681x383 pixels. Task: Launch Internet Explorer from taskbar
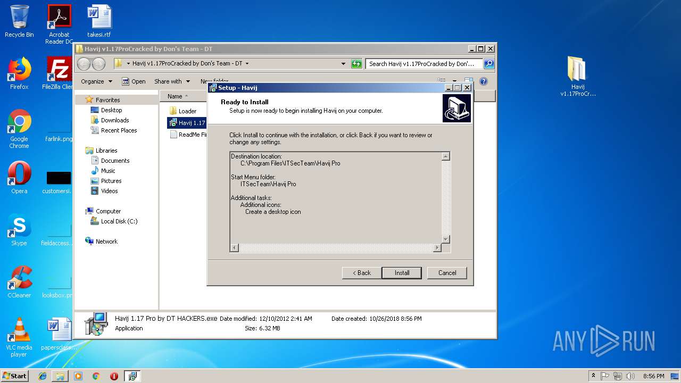42,376
